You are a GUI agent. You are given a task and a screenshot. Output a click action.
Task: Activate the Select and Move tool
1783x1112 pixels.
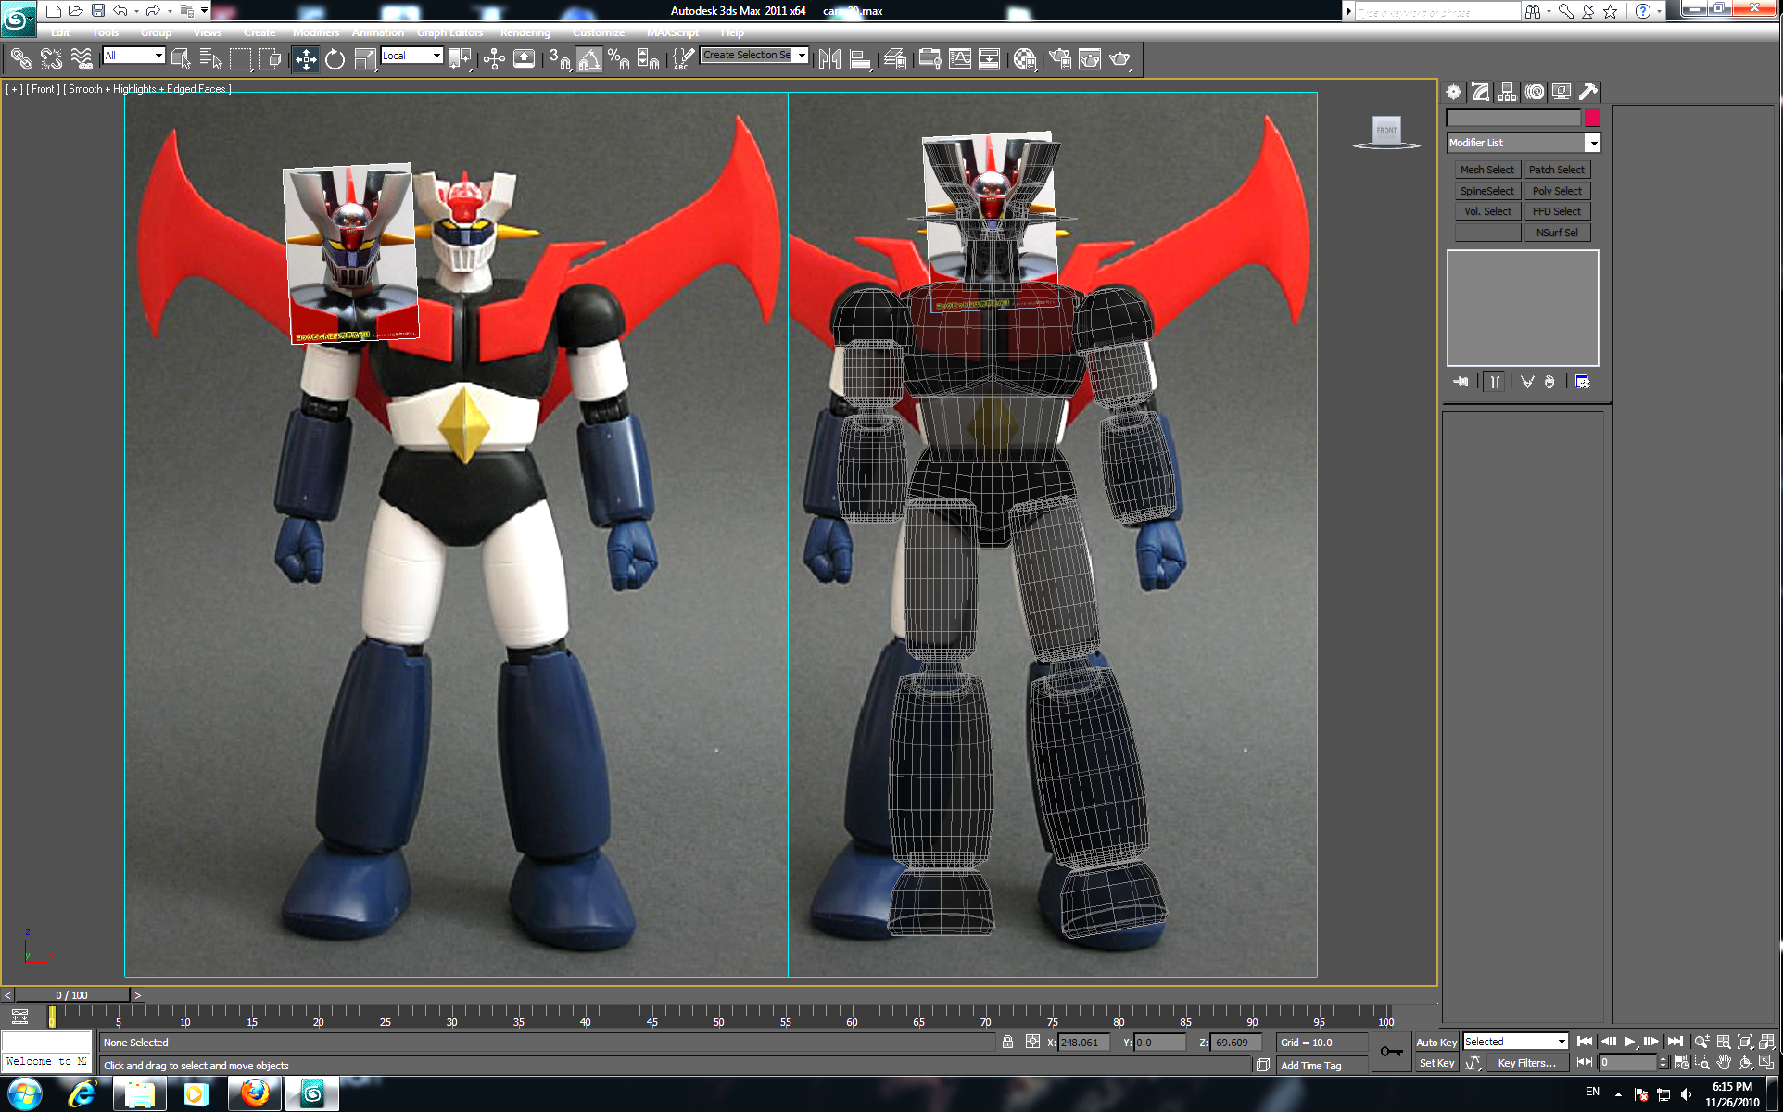(305, 60)
